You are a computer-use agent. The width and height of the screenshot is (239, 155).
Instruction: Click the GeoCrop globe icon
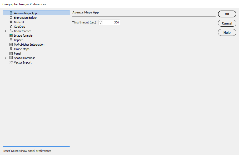(11, 26)
